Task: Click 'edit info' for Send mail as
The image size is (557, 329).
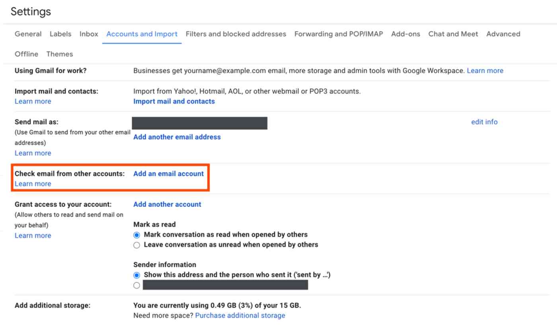Action: [484, 122]
